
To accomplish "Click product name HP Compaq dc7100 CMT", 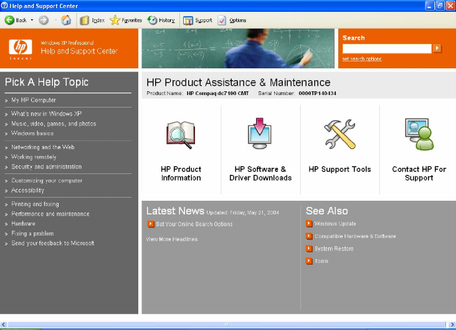I will (217, 93).
